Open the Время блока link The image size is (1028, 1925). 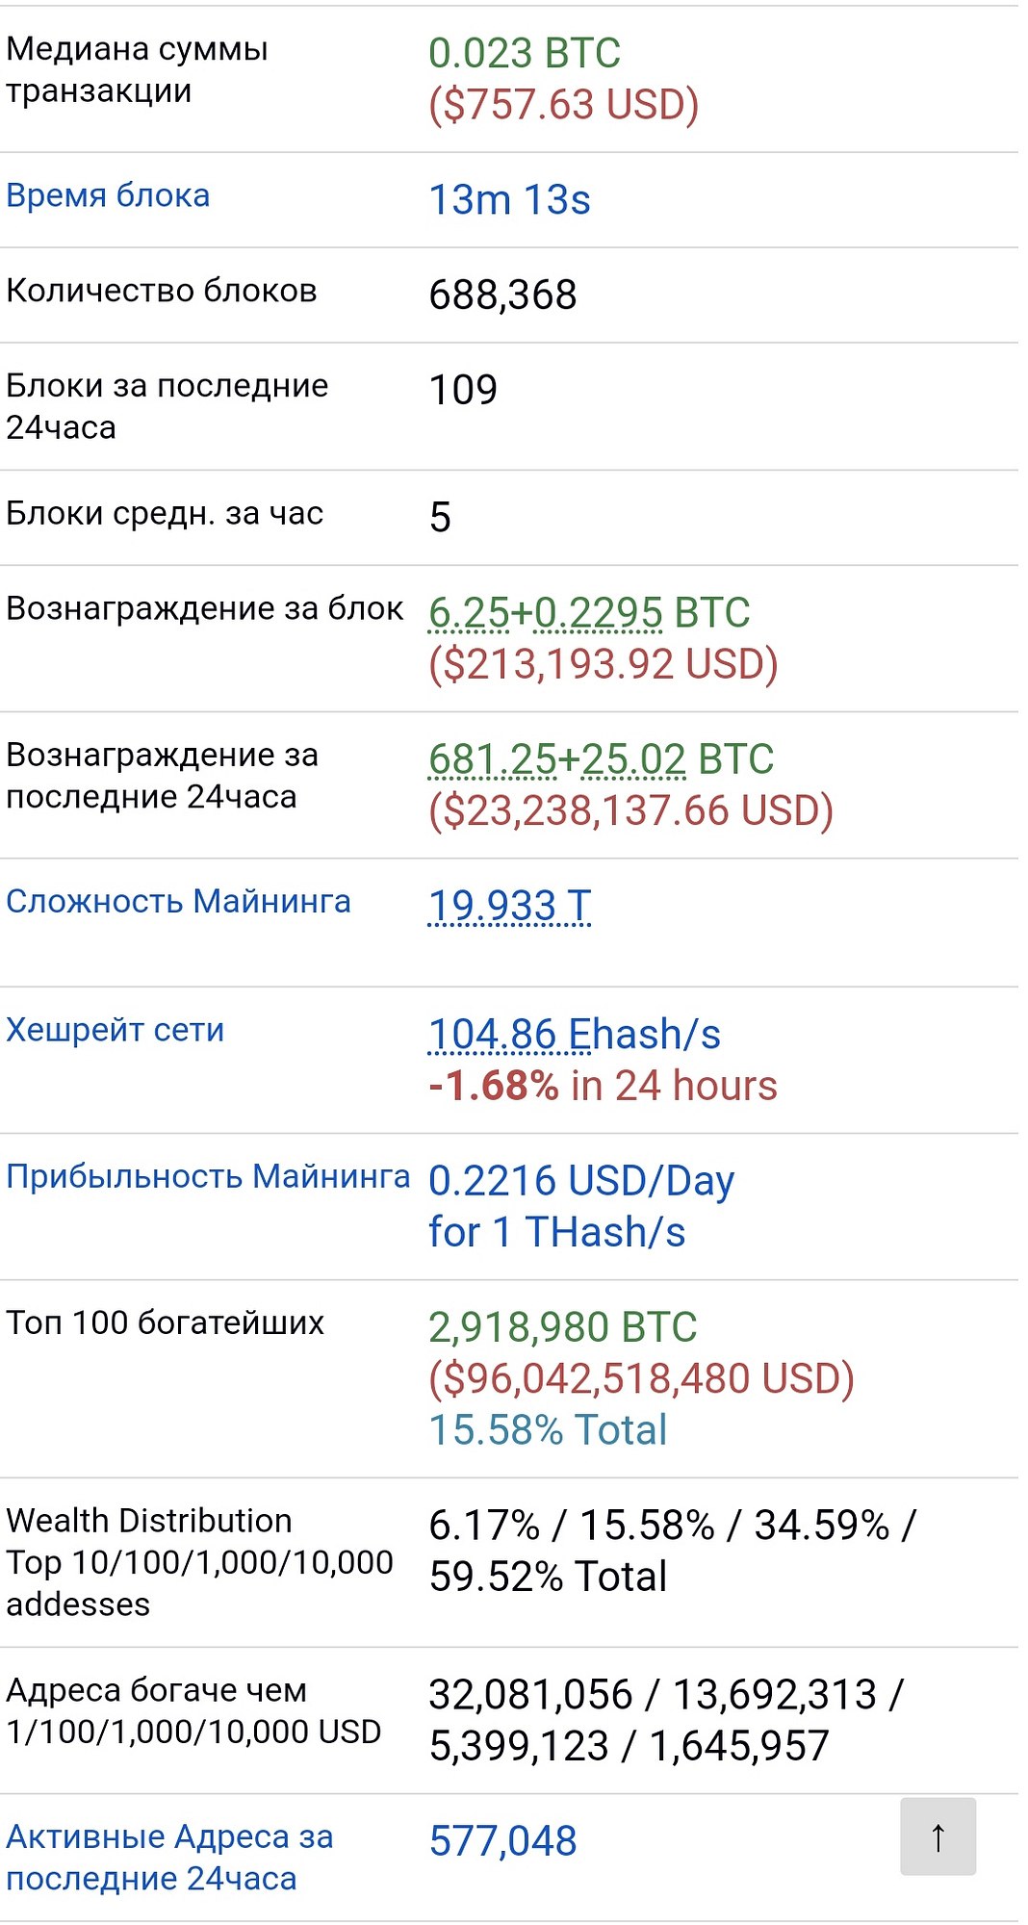pos(108,195)
